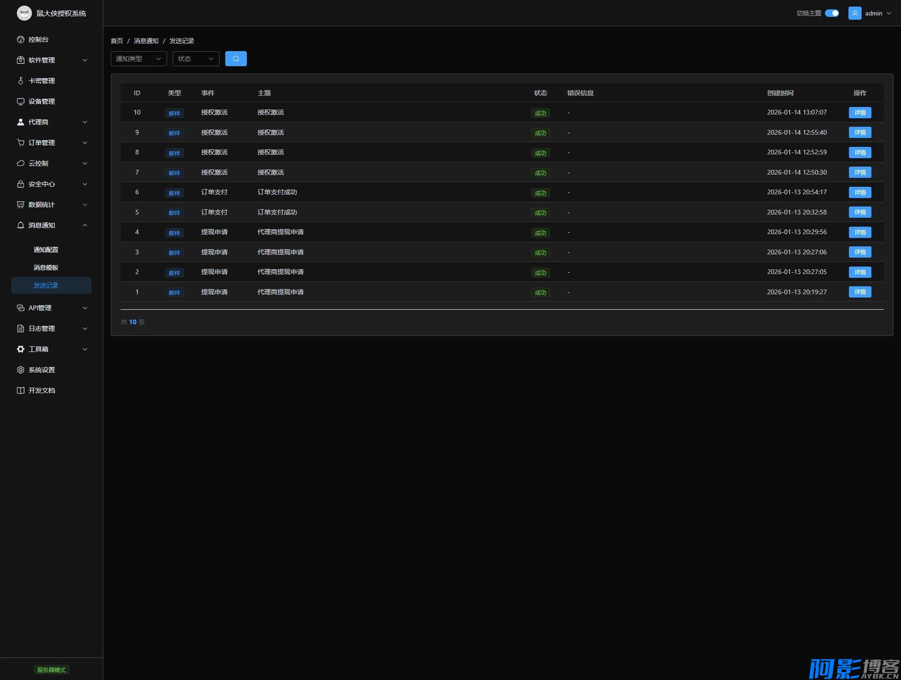Click the 系统设置 gear icon
Viewport: 901px width, 680px height.
(21, 370)
